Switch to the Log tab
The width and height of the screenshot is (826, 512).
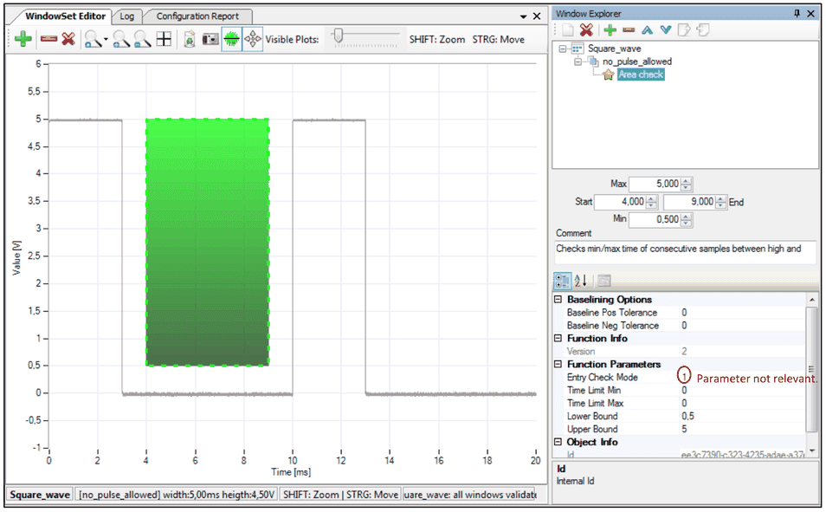127,16
